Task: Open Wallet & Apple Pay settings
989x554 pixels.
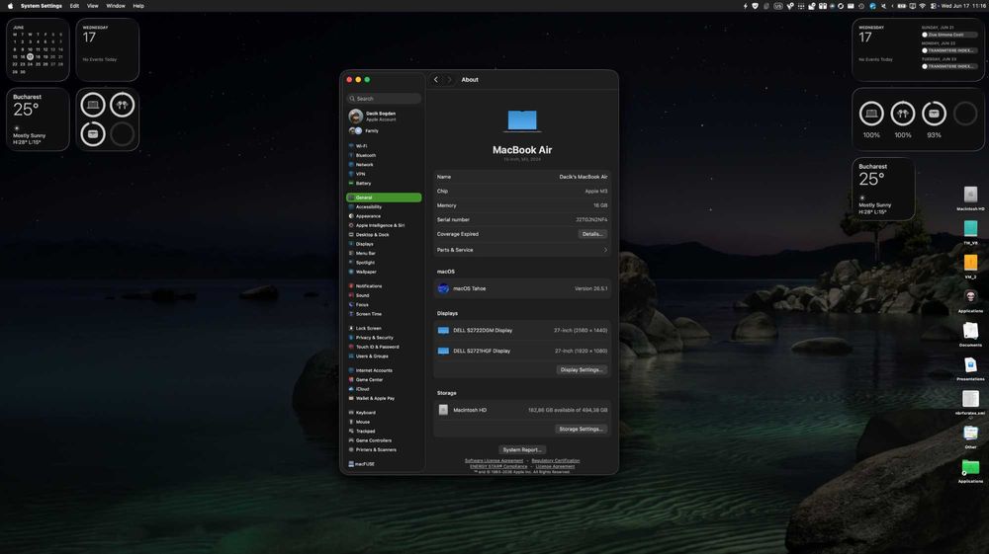Action: (384, 399)
